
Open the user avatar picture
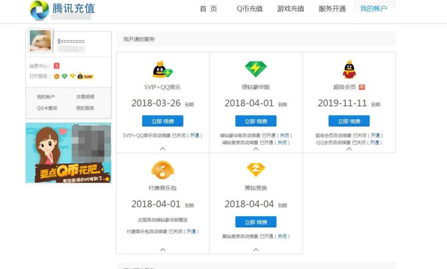tap(40, 40)
